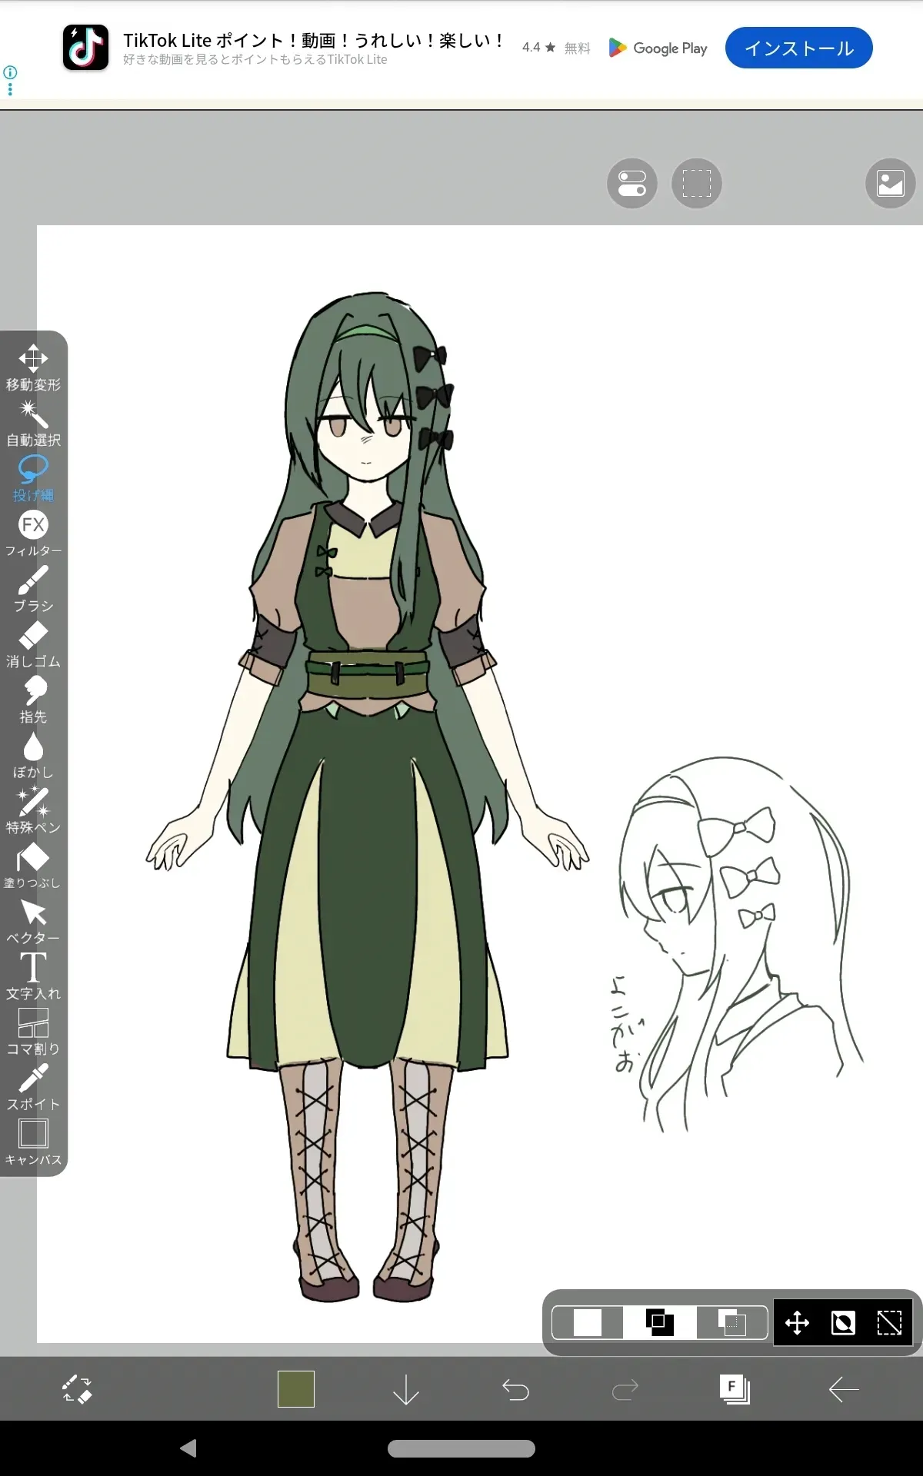Open the ad options three-dot menu
923x1476 pixels.
pyautogui.click(x=10, y=89)
